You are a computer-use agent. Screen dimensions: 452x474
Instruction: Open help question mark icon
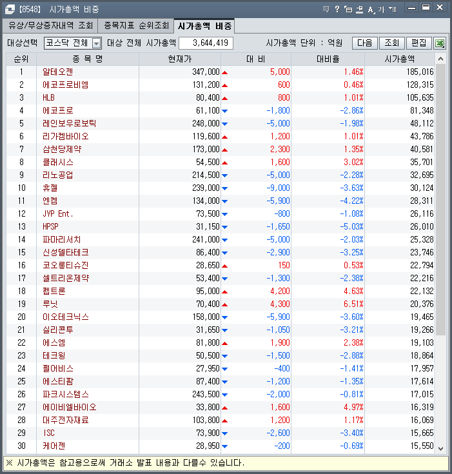click(x=337, y=9)
